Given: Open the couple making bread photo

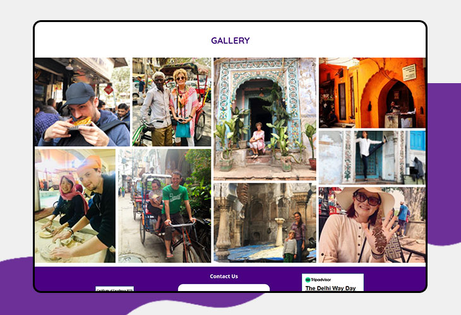Looking at the screenshot, I should click(x=75, y=205).
